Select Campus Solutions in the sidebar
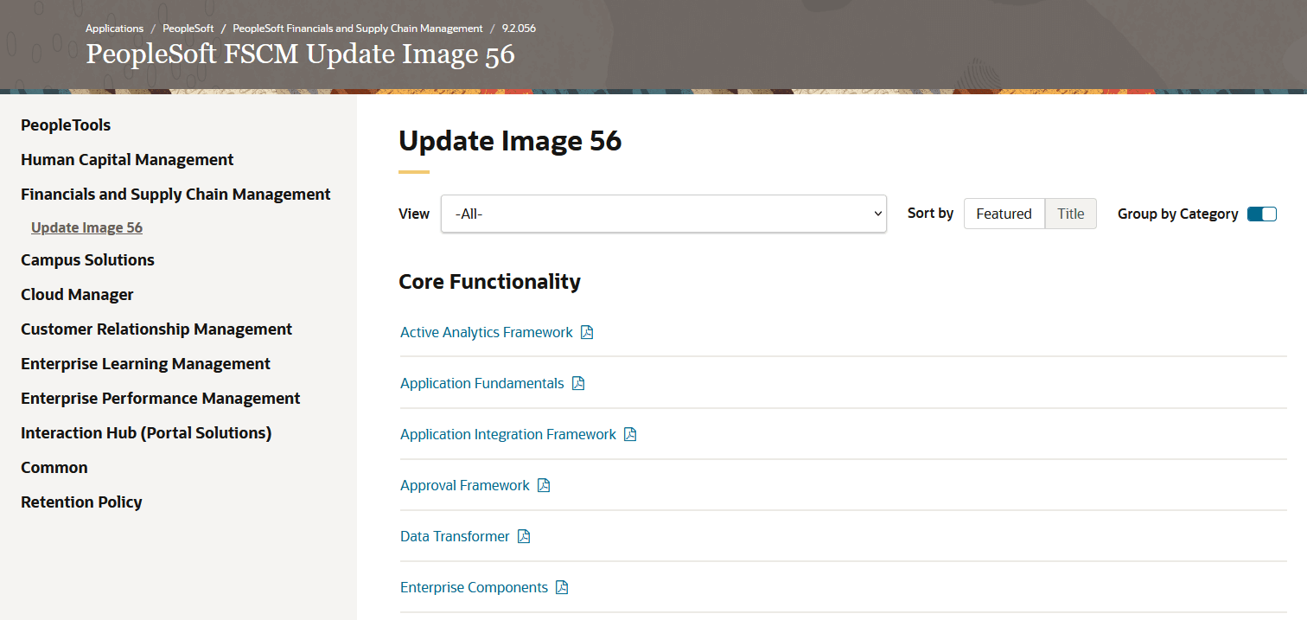This screenshot has width=1307, height=620. click(x=87, y=259)
